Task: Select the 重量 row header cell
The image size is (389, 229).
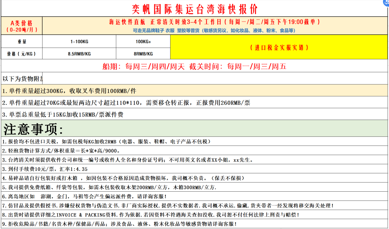Action: [x=22, y=41]
